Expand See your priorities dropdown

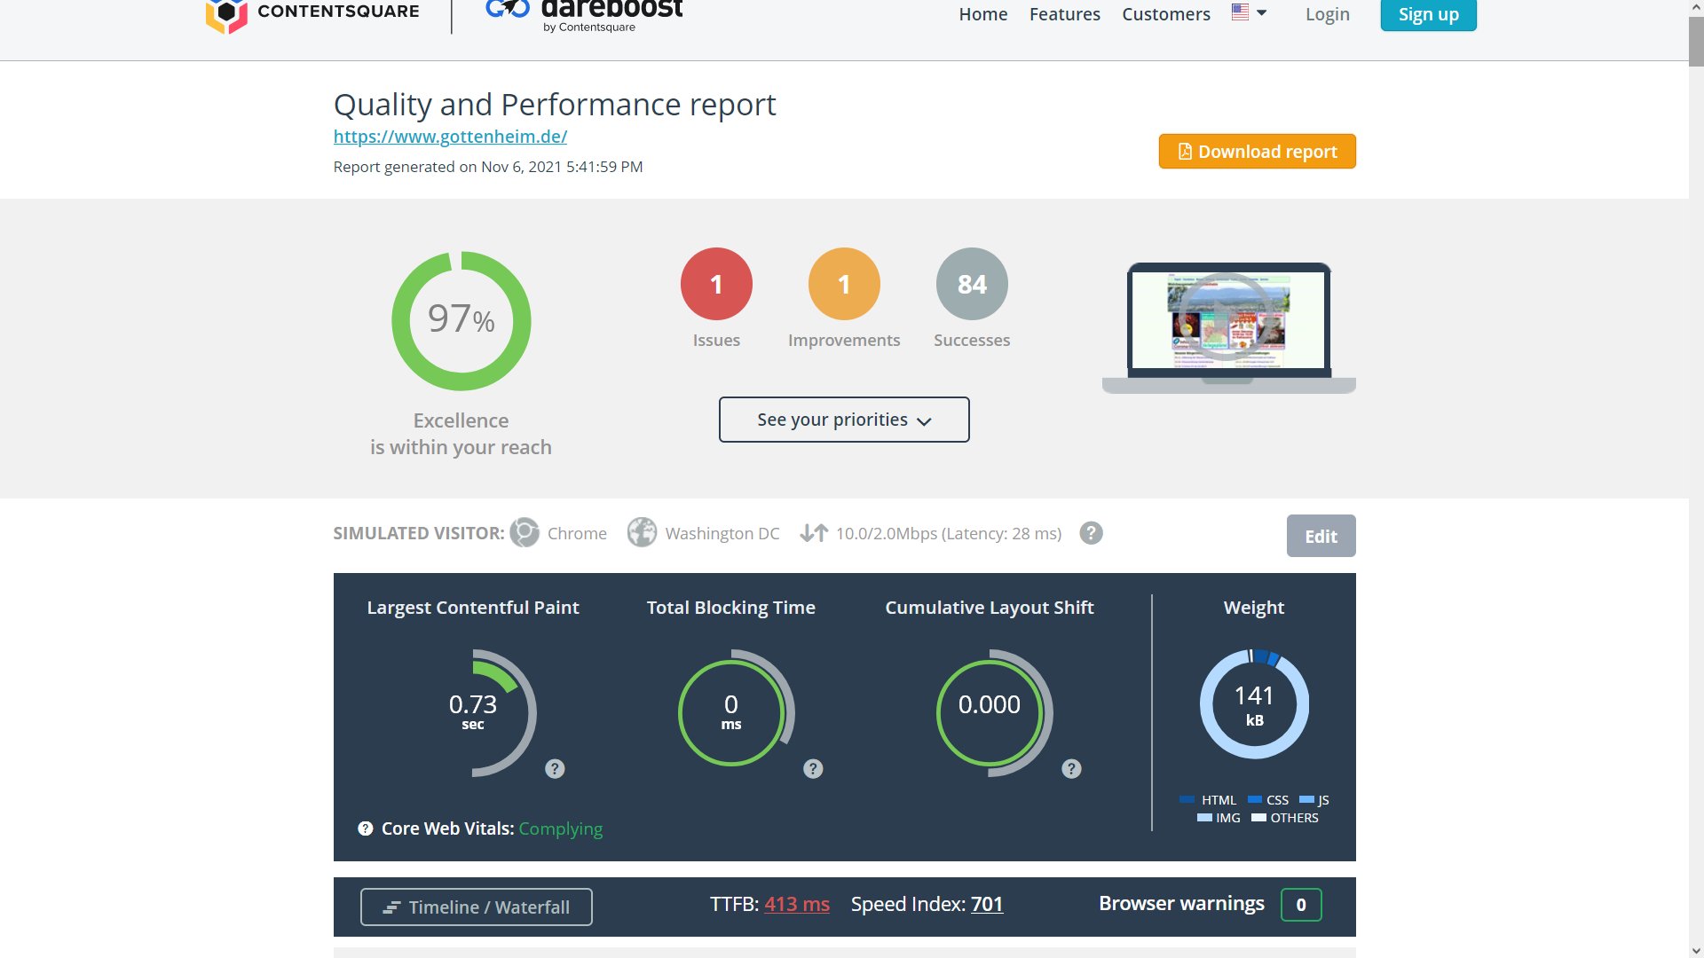[843, 420]
